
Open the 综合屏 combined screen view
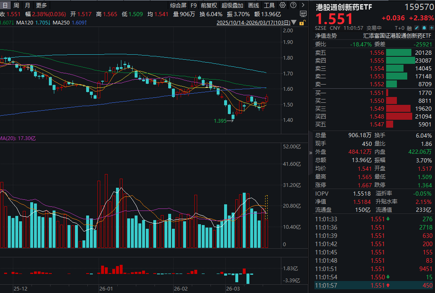[178, 5]
